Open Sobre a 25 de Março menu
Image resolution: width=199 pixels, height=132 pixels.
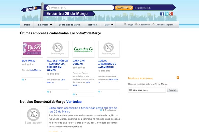click(x=69, y=25)
